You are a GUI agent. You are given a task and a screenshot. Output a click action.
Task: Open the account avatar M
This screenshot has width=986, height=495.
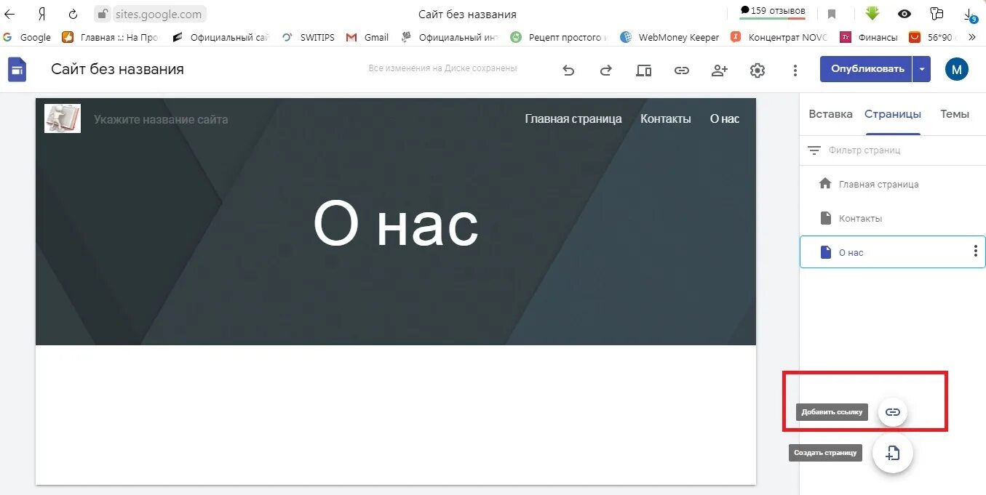click(957, 70)
